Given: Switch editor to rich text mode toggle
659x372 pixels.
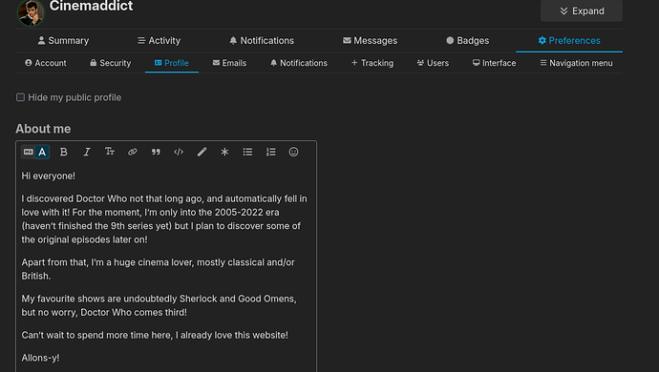Looking at the screenshot, I should pyautogui.click(x=42, y=152).
